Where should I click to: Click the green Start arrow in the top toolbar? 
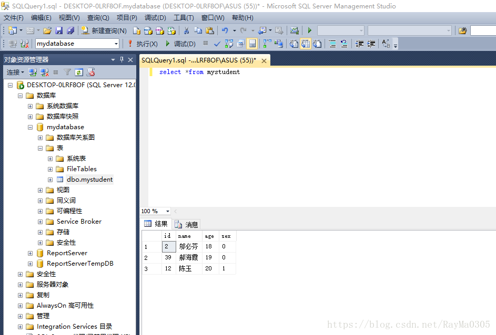click(310, 30)
